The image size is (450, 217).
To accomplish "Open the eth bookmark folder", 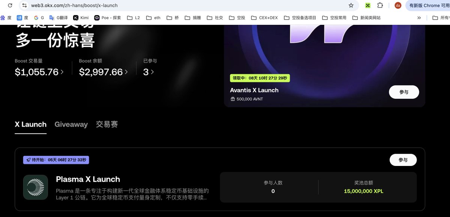I will (x=153, y=18).
